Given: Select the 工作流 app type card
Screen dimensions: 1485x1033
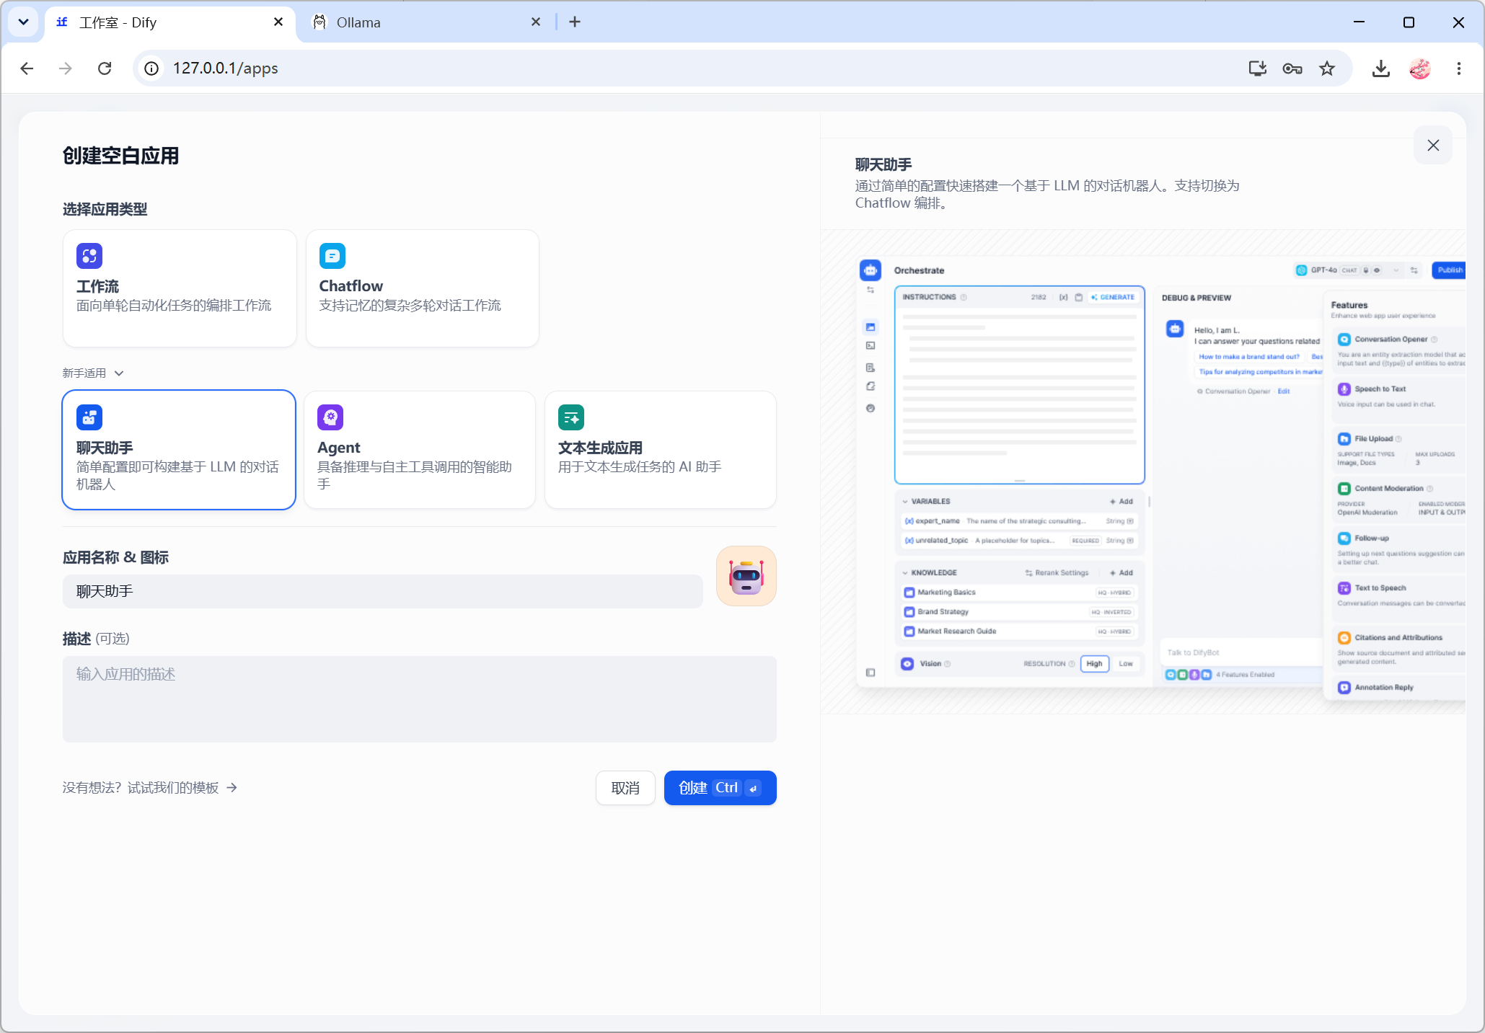Looking at the screenshot, I should (x=180, y=288).
